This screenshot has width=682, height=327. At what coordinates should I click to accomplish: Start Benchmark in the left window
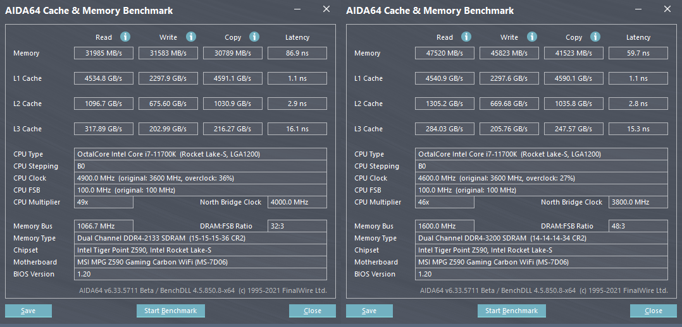coord(171,311)
